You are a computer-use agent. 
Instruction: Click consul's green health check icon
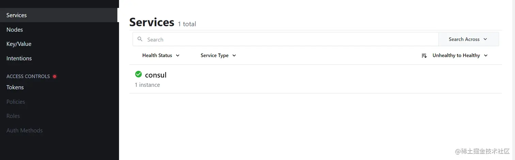(x=138, y=74)
